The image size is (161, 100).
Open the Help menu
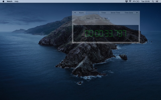[16, 1]
